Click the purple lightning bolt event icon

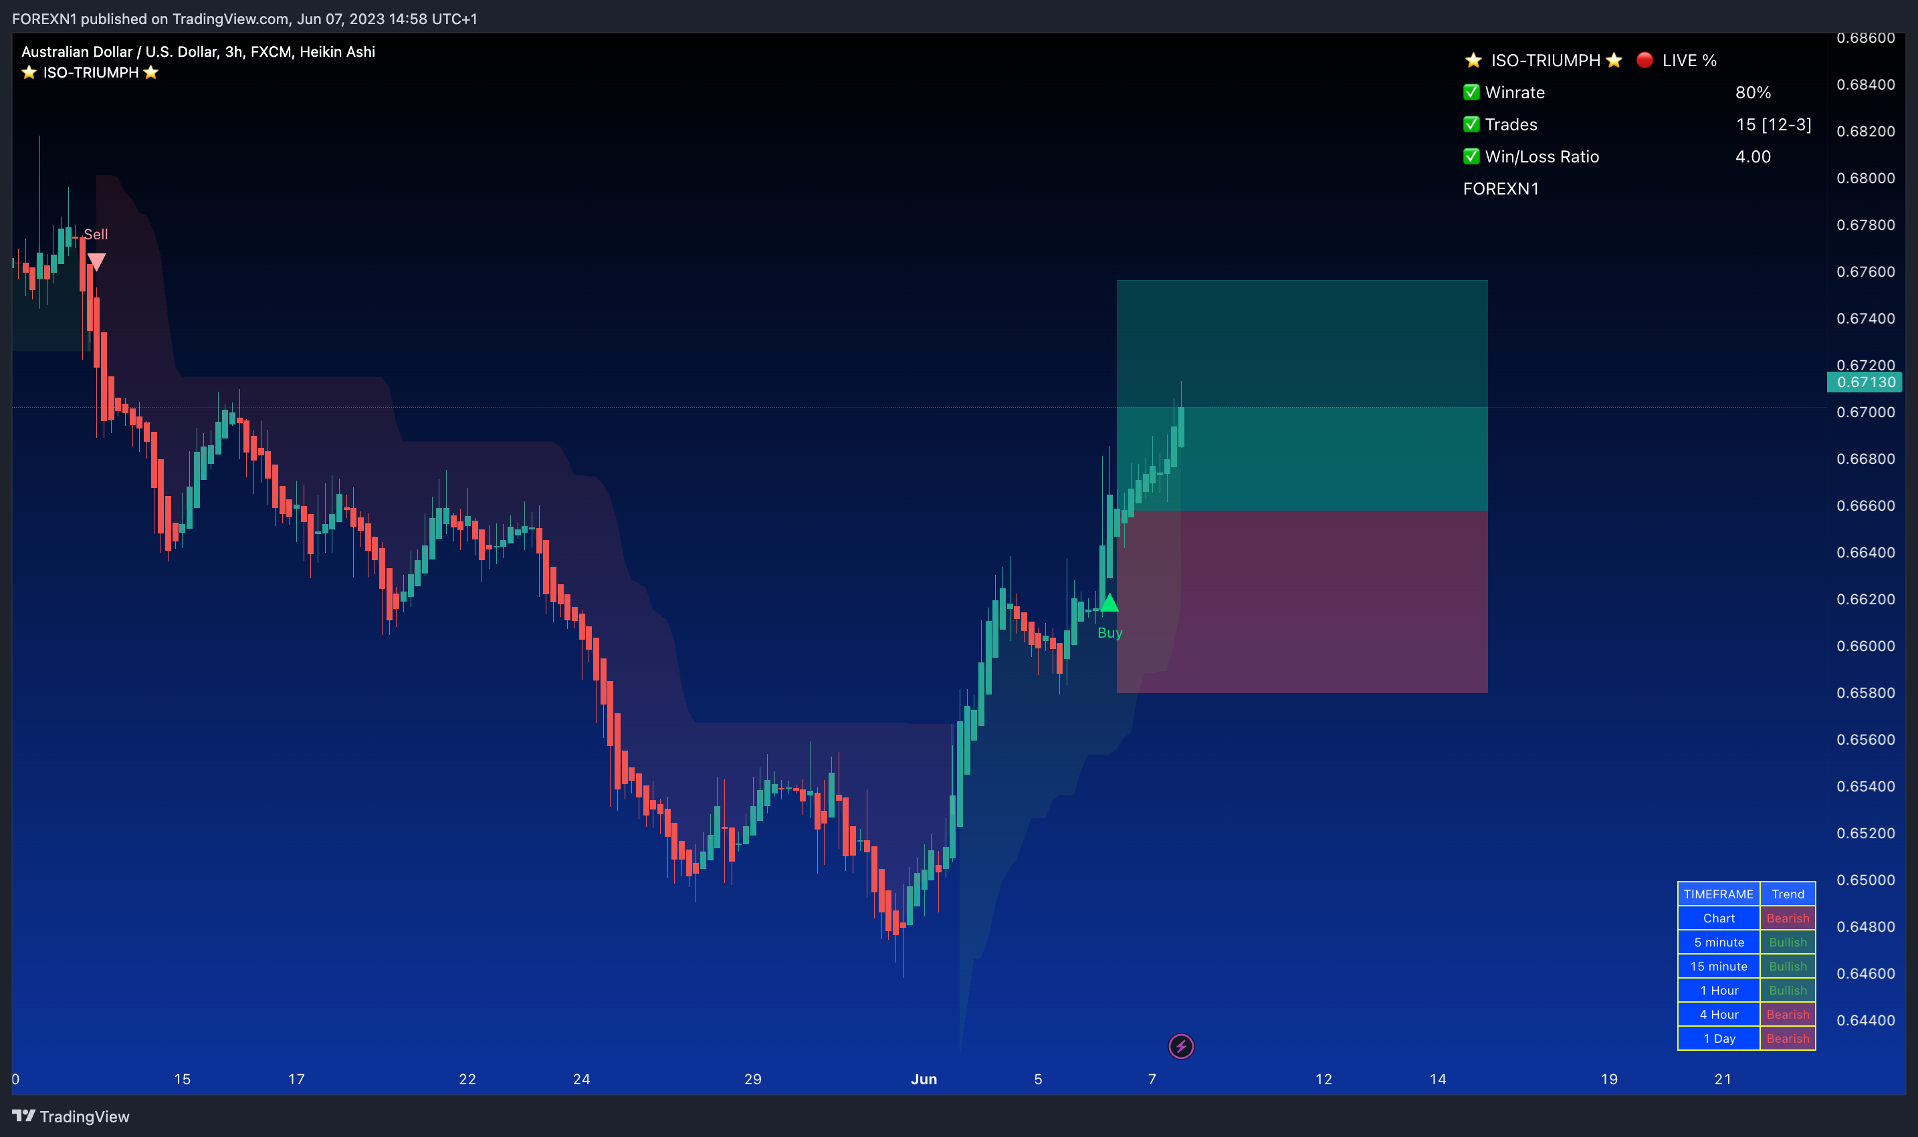(1180, 1046)
